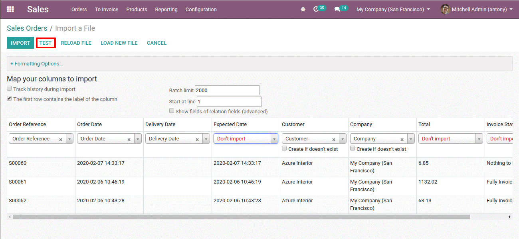Check Create if doesn't exist under Company
Image resolution: width=519 pixels, height=239 pixels.
[x=353, y=148]
